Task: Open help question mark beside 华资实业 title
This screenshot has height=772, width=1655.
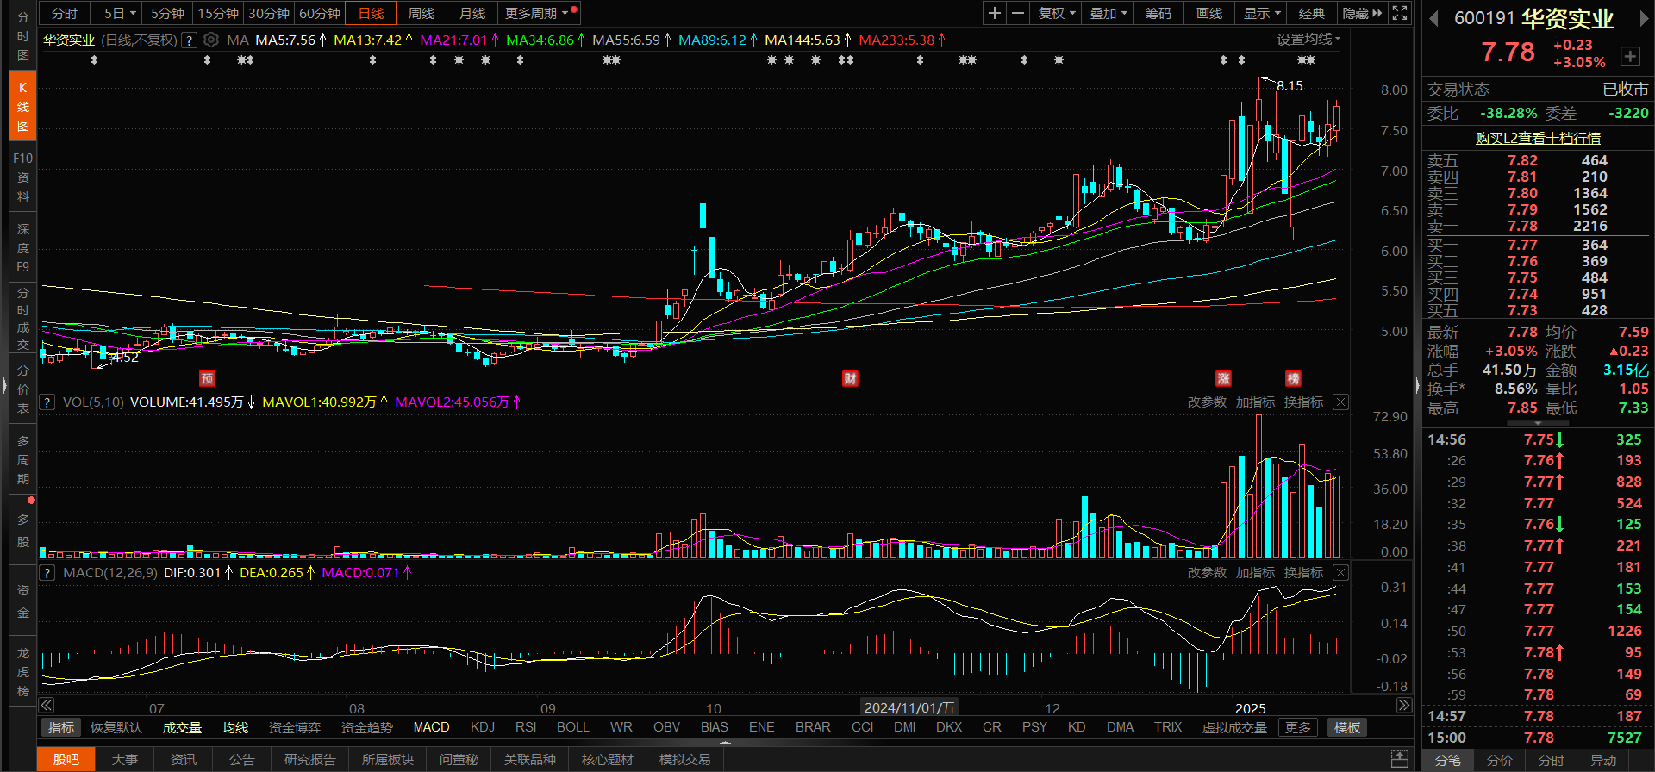Action: point(190,40)
